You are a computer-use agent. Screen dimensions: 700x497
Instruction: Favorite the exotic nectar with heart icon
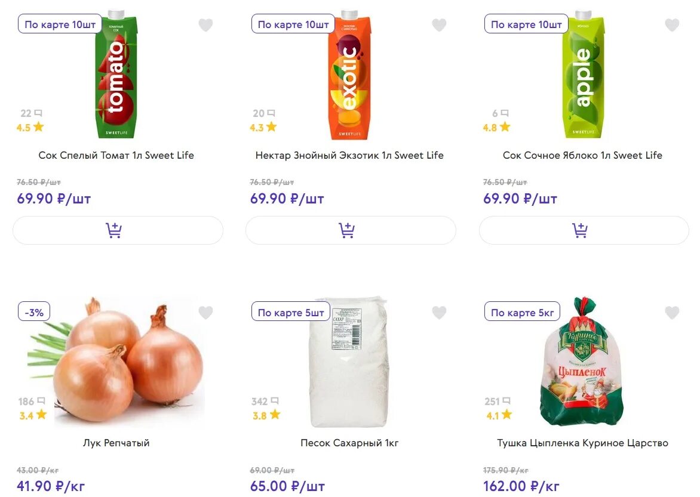[x=439, y=25]
